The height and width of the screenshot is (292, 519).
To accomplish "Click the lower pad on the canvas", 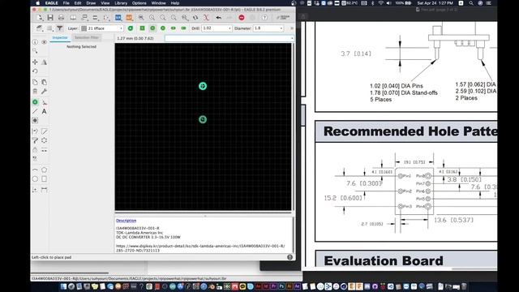I will coord(203,119).
